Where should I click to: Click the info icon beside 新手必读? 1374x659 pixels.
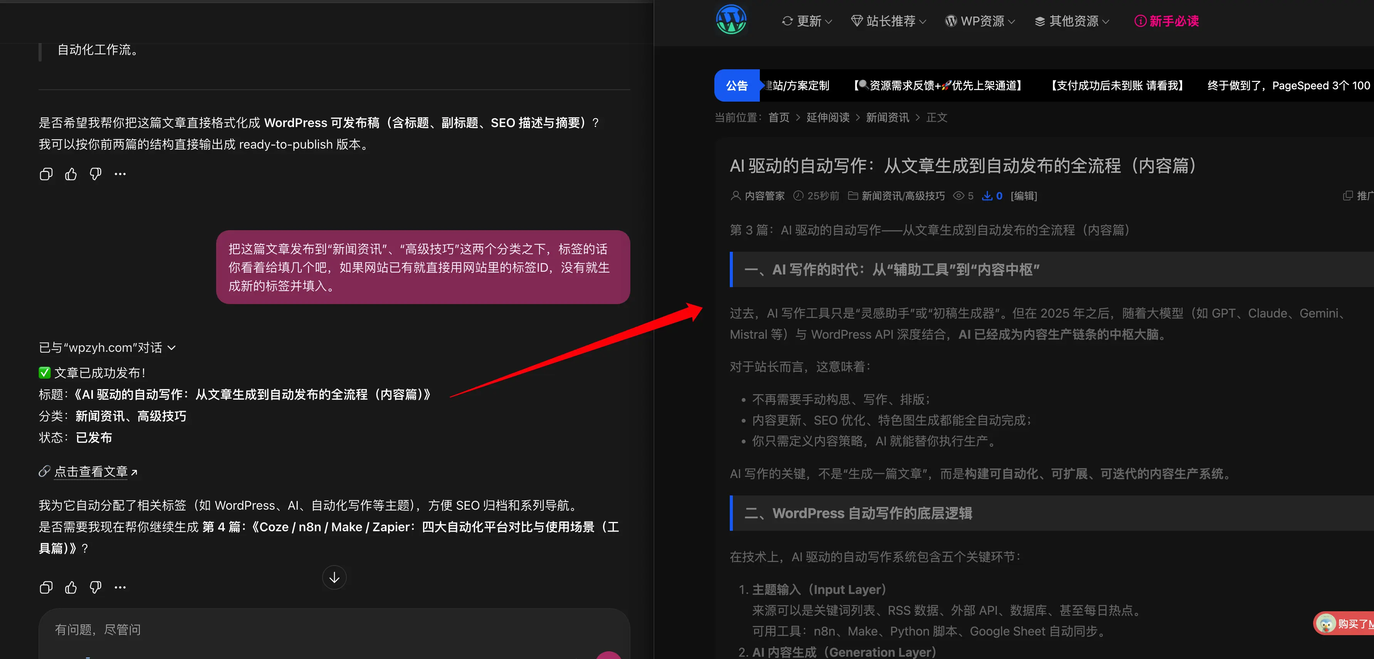pos(1140,21)
